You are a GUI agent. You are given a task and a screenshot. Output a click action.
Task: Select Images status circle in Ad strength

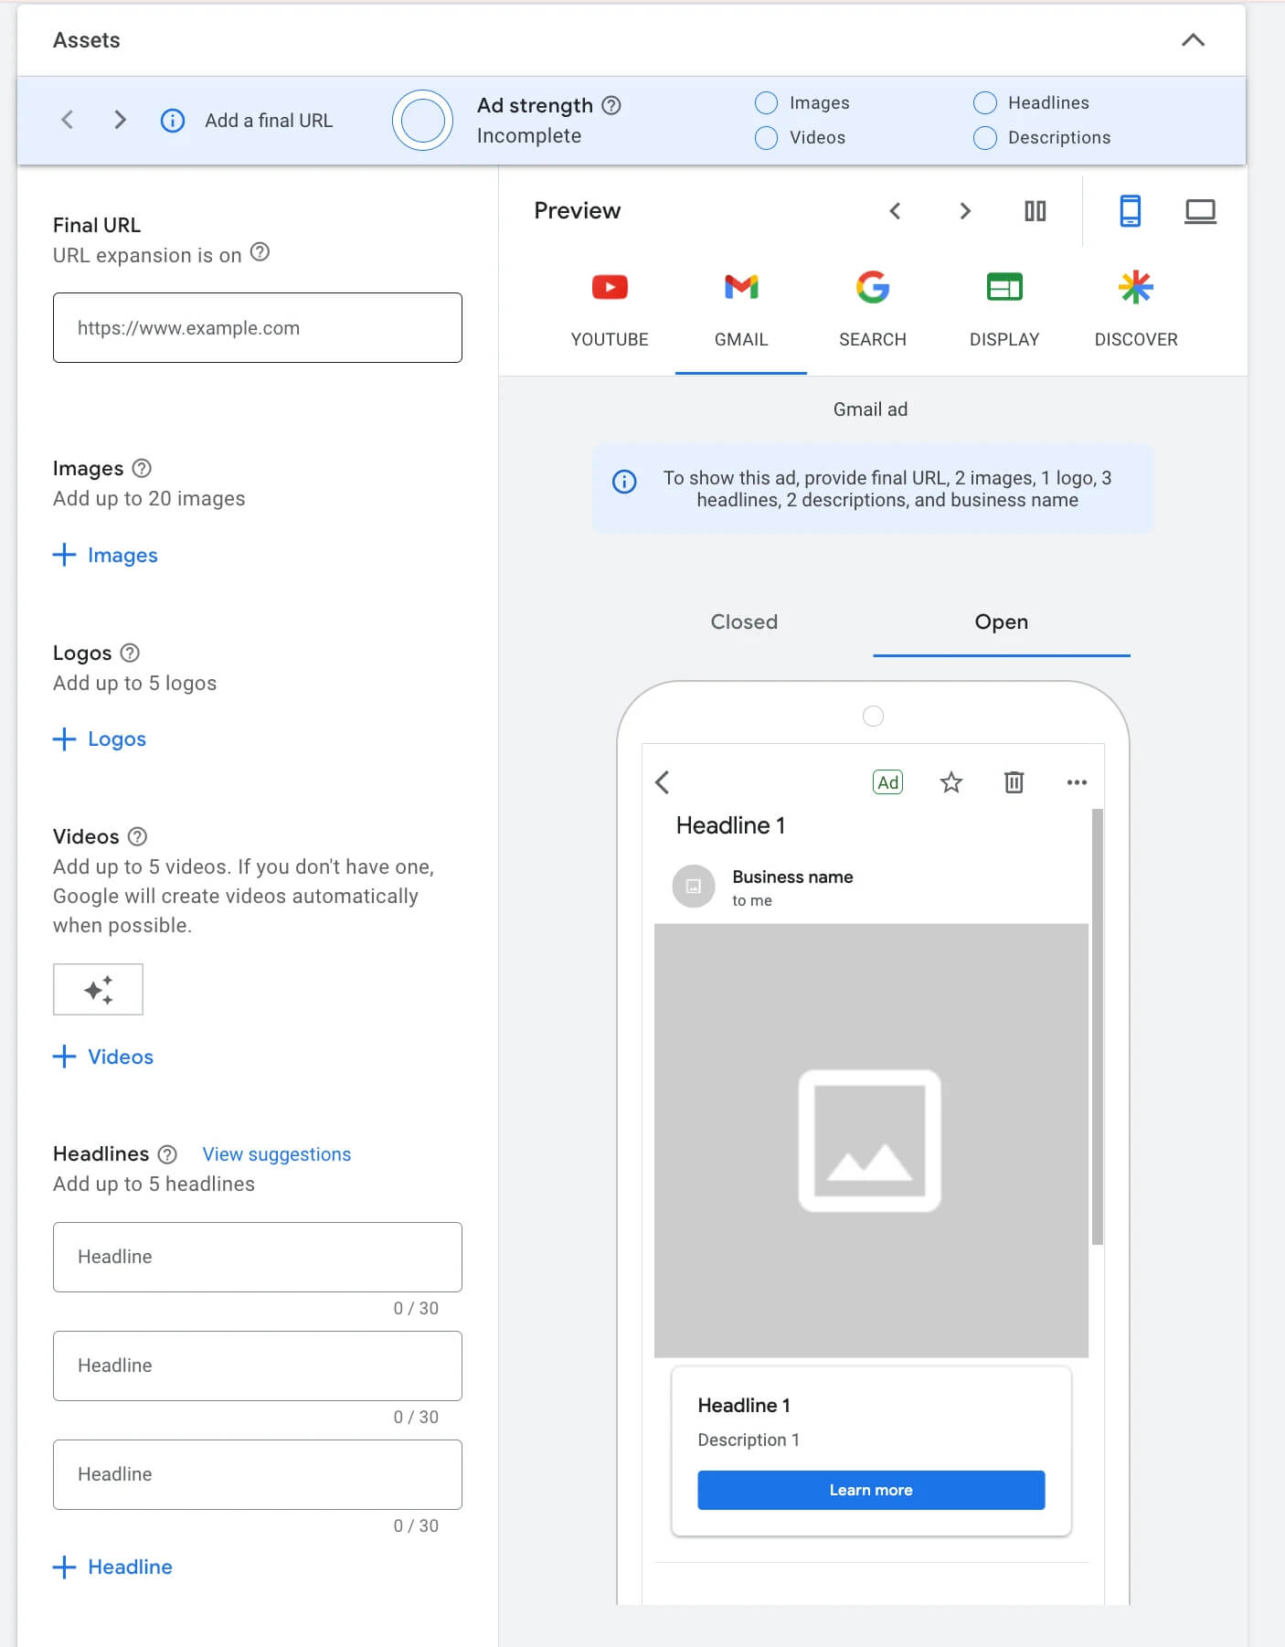click(766, 102)
